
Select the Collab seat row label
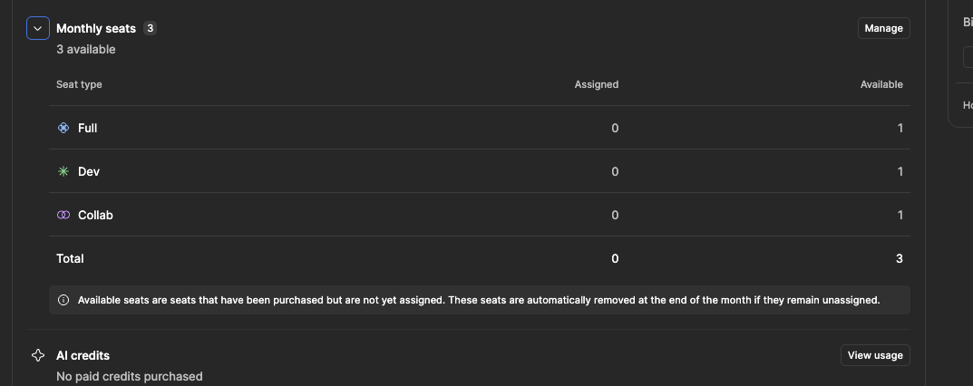coord(95,215)
